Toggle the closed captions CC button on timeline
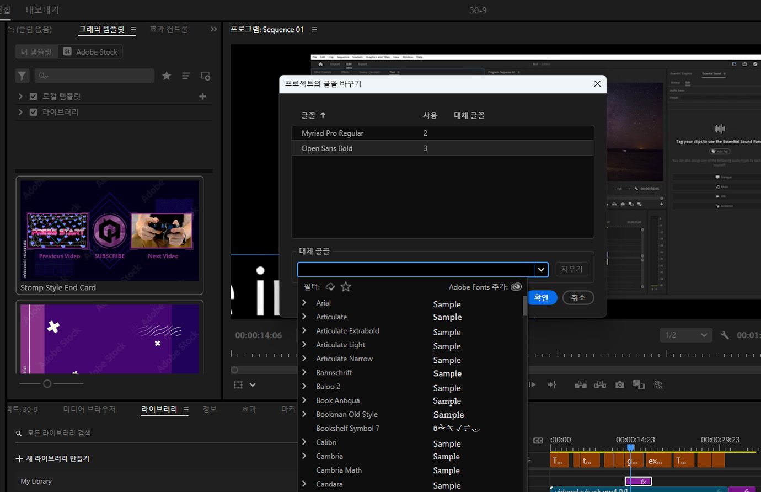The width and height of the screenshot is (761, 492). (538, 441)
